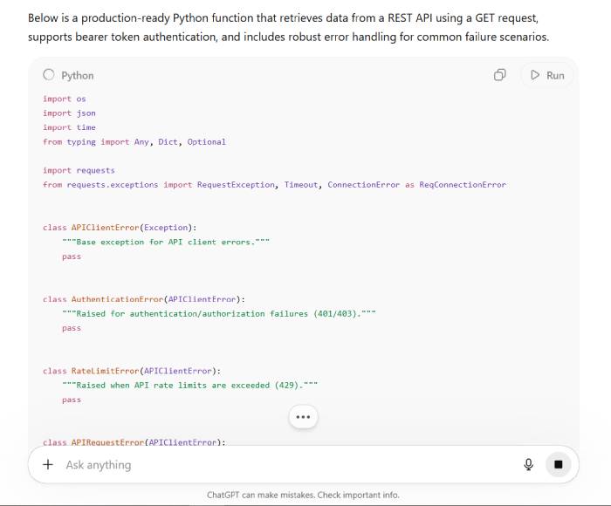Run the Python code

(x=547, y=75)
